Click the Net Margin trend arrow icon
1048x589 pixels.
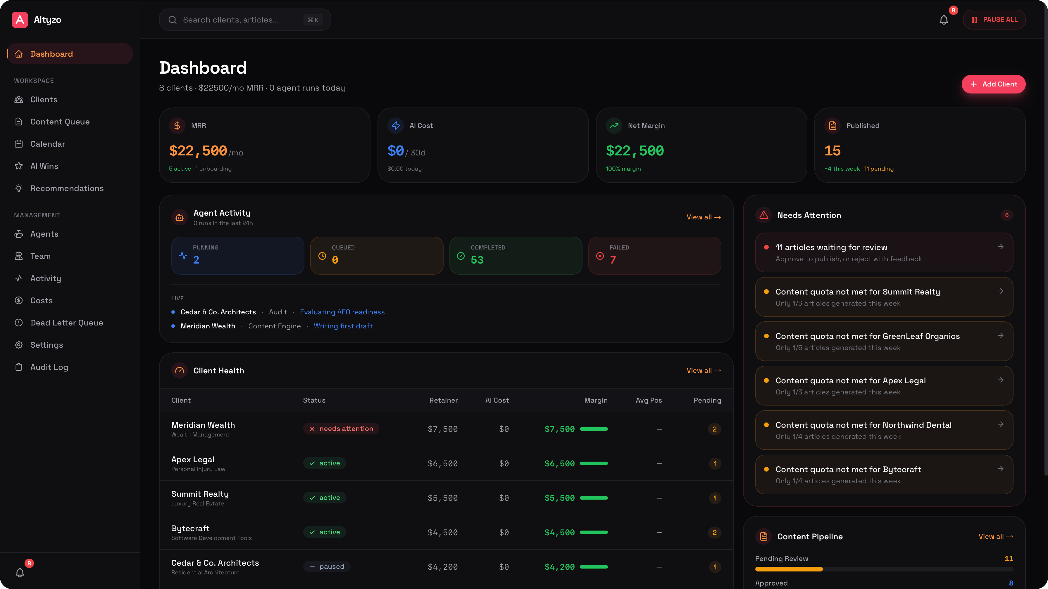[x=614, y=126]
